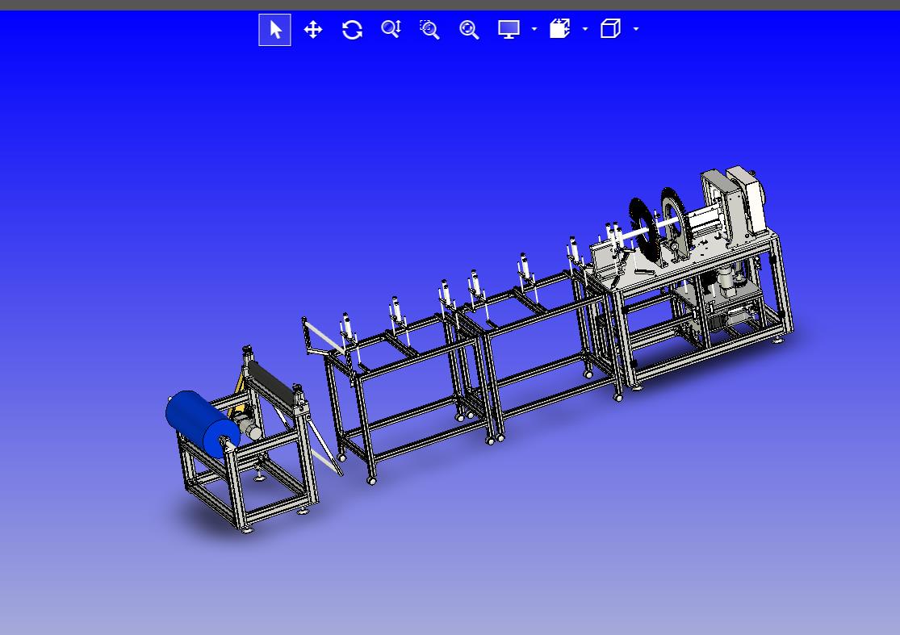
Task: Expand the section cut dropdown arrow
Action: [585, 29]
